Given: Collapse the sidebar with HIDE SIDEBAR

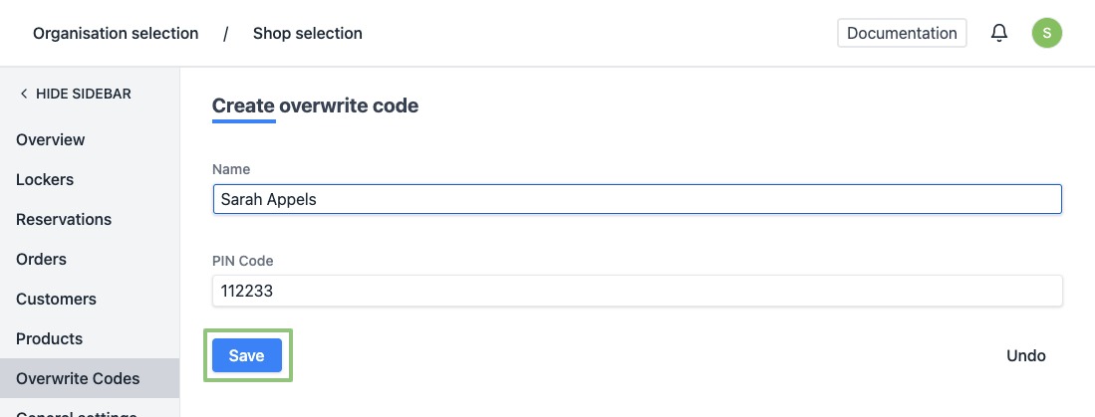Looking at the screenshot, I should (76, 94).
